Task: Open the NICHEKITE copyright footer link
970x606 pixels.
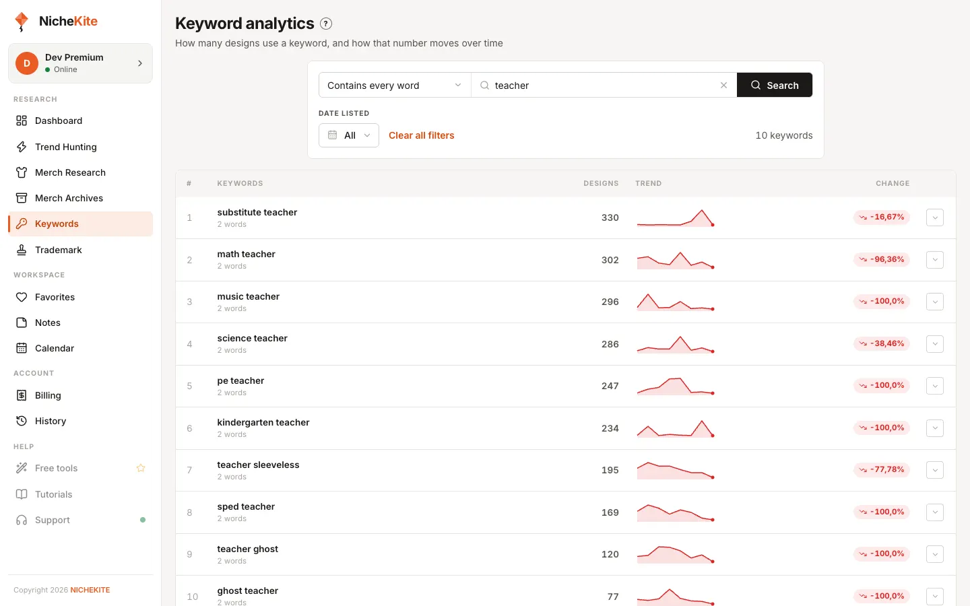Action: [90, 590]
